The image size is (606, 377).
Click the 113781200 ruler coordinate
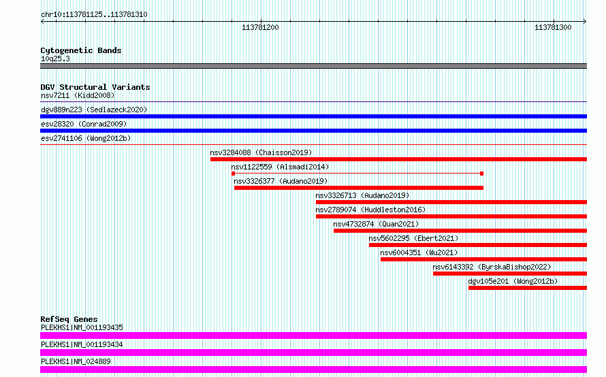click(260, 27)
